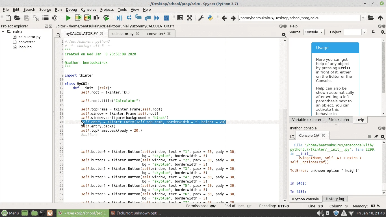Run file with green play button
The width and height of the screenshot is (386, 217).
click(68, 18)
